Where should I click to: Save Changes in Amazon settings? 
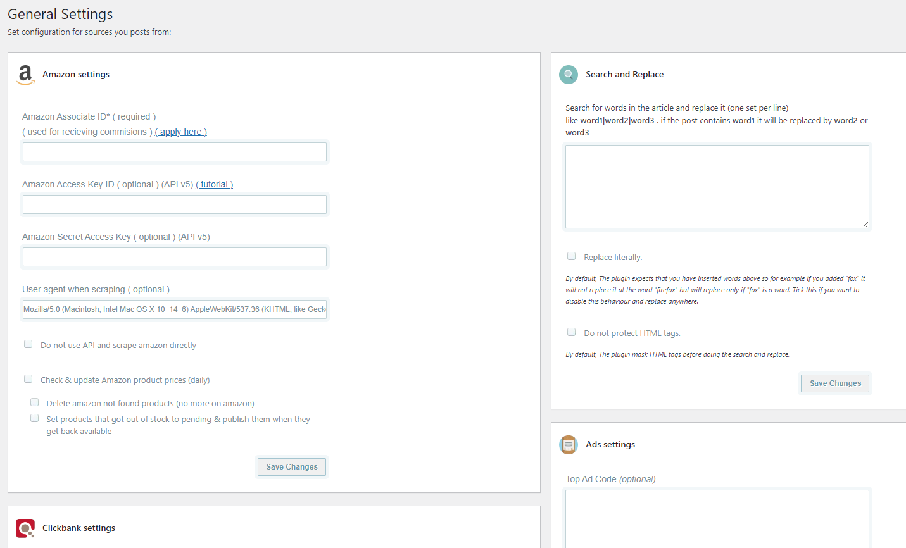[x=292, y=467]
